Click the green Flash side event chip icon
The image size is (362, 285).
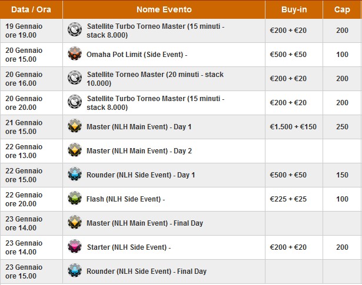tap(75, 199)
